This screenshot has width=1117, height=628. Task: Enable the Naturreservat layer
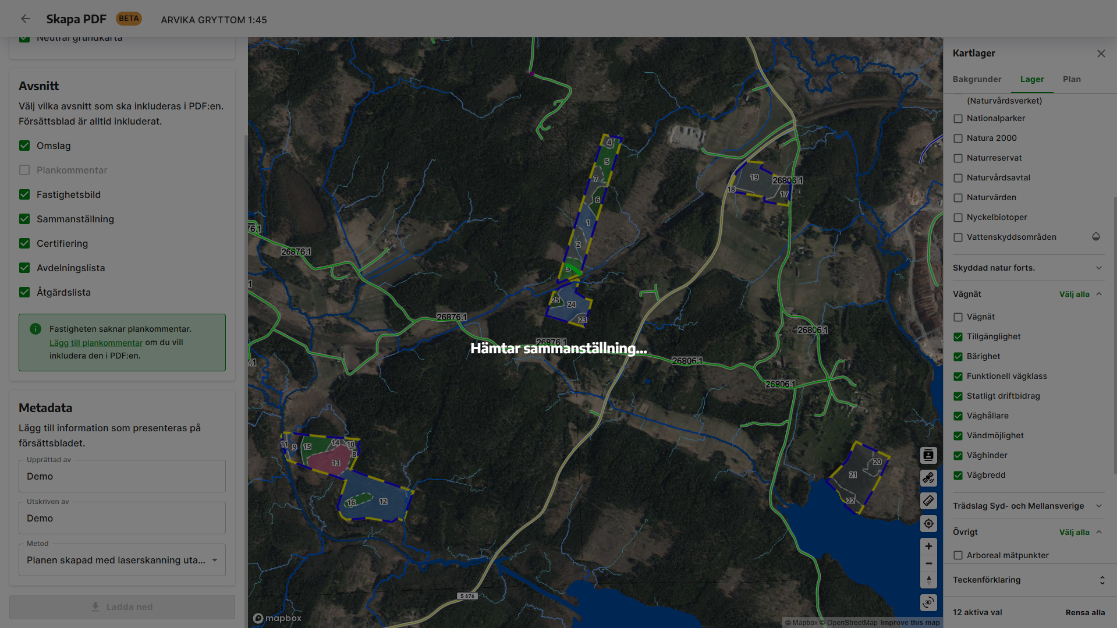[x=958, y=158]
